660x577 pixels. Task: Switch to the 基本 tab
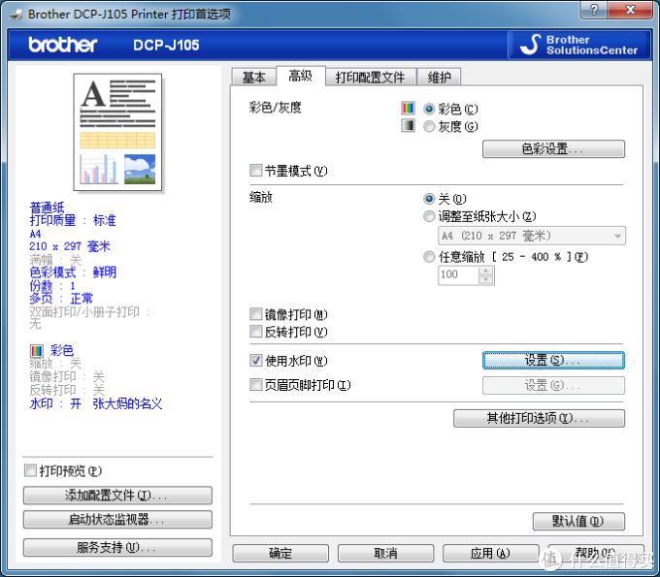click(253, 78)
